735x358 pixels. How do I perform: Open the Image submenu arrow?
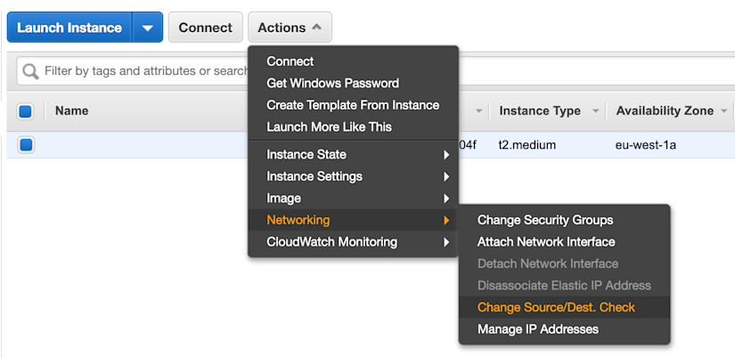coord(446,199)
